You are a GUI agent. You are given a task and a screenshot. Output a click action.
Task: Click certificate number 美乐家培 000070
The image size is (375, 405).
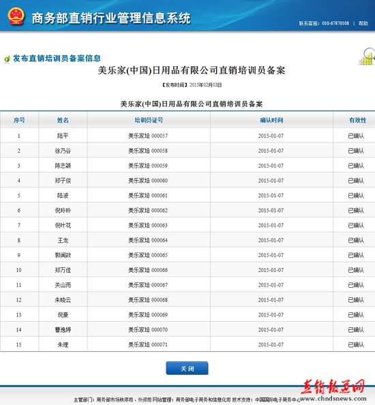(x=148, y=329)
